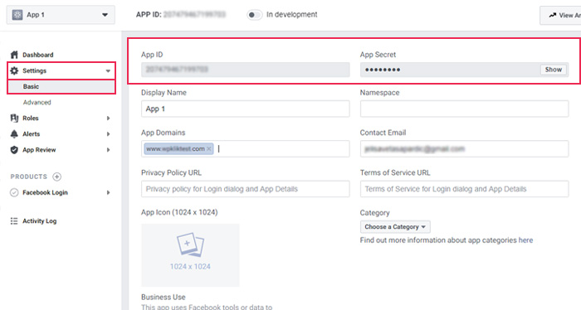Open the app categories 'here' link
The height and width of the screenshot is (310, 581).
coord(525,240)
